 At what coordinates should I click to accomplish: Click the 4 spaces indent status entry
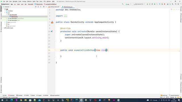tap(172, 97)
